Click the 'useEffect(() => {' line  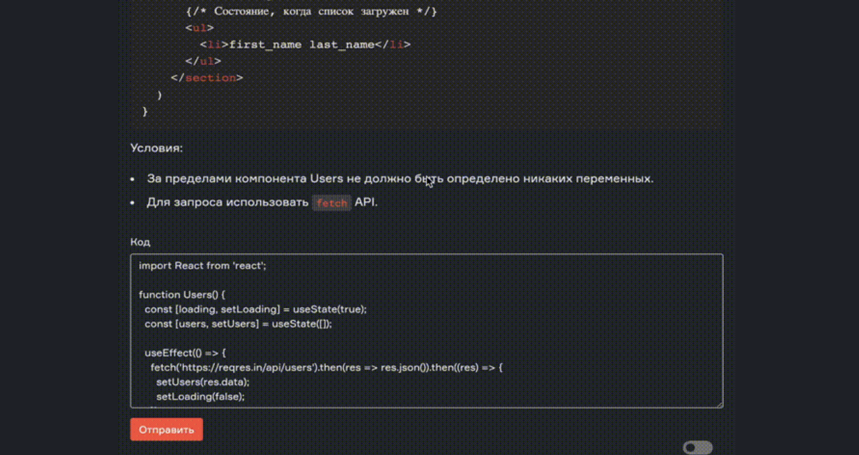point(185,353)
